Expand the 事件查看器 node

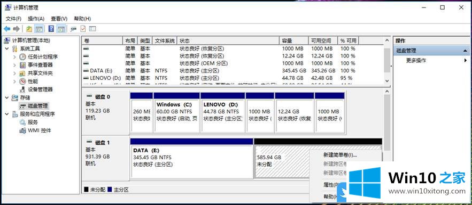click(x=14, y=65)
